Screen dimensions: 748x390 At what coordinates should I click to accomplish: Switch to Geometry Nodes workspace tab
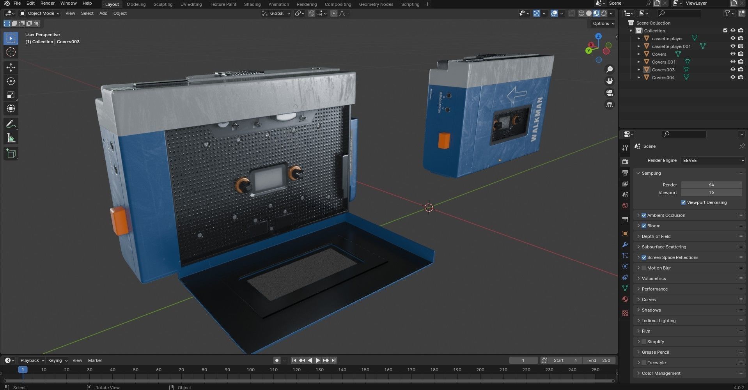376,4
